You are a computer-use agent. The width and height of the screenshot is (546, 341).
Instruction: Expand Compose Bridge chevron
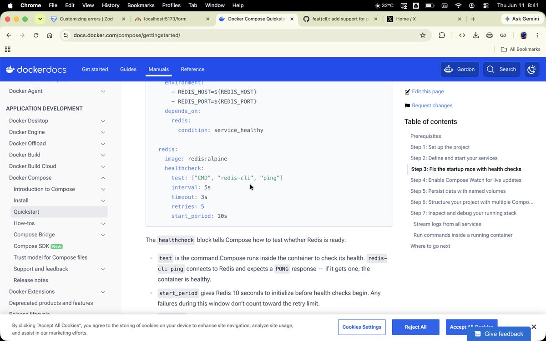click(103, 235)
